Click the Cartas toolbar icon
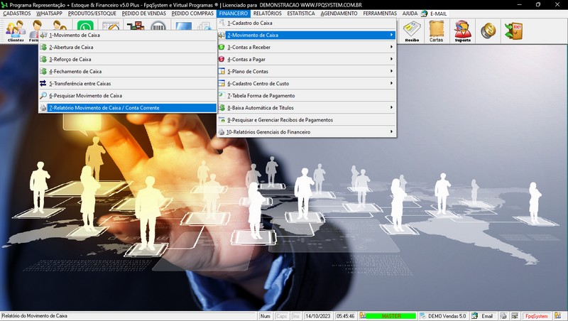568x321 pixels. coord(437,31)
